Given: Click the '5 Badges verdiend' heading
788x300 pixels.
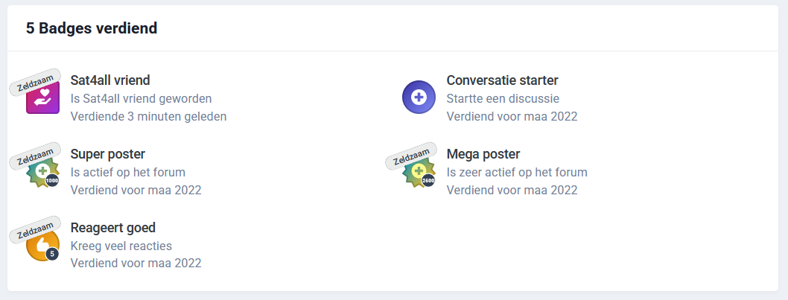Looking at the screenshot, I should coord(92,28).
